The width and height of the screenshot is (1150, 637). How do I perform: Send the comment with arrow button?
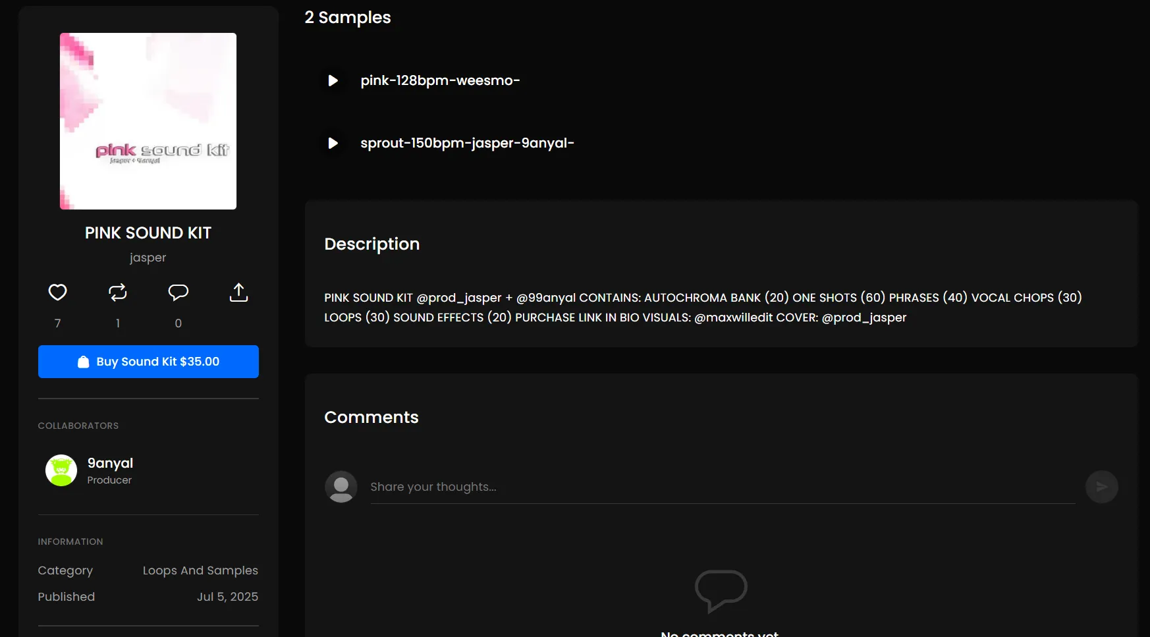1102,487
